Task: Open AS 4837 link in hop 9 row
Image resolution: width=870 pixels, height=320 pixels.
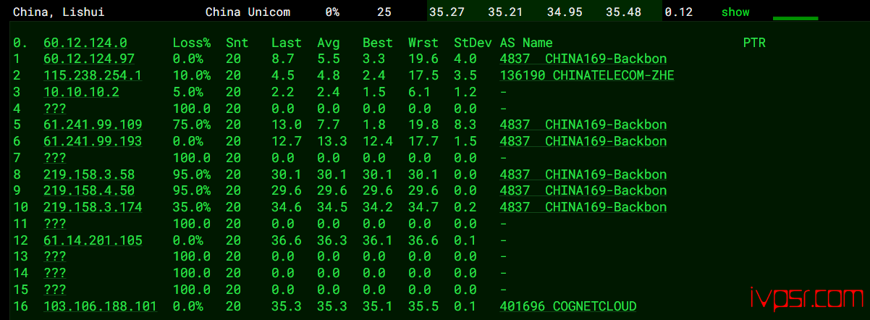Action: coord(583,190)
